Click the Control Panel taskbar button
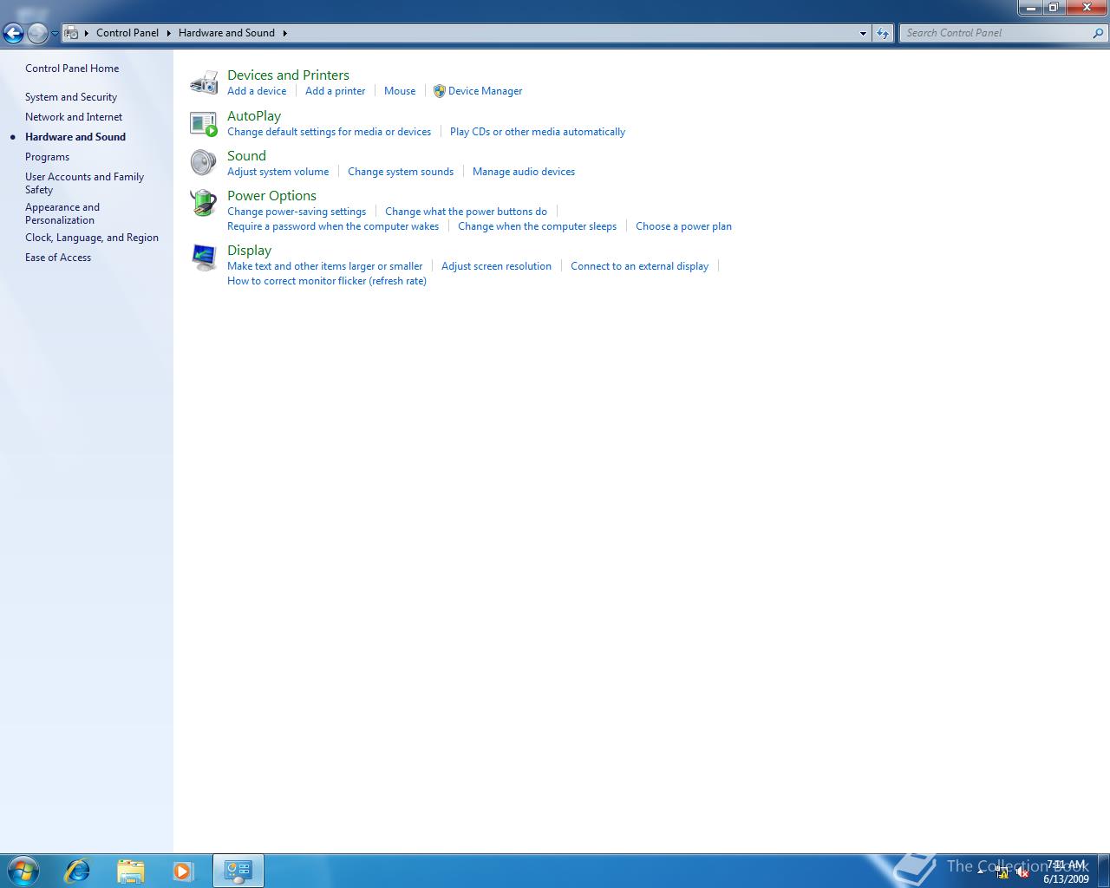This screenshot has width=1110, height=888. click(238, 871)
